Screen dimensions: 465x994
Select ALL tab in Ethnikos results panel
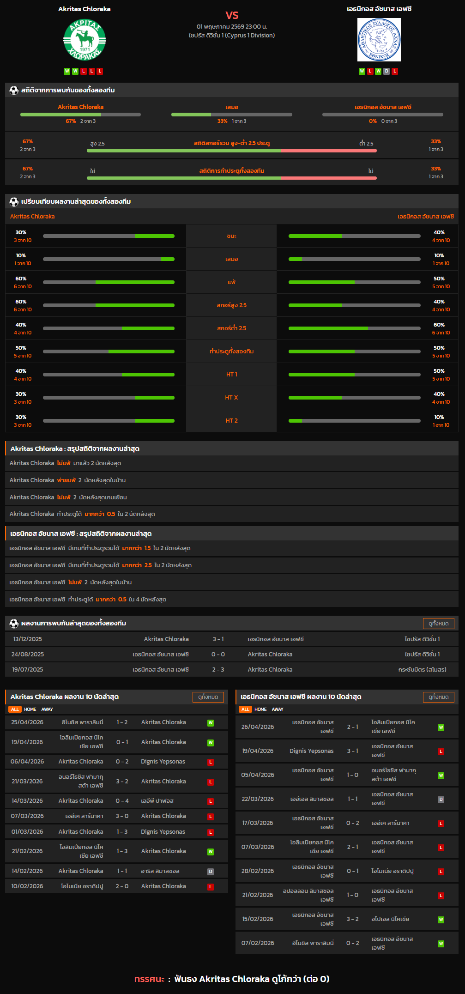pos(245,709)
